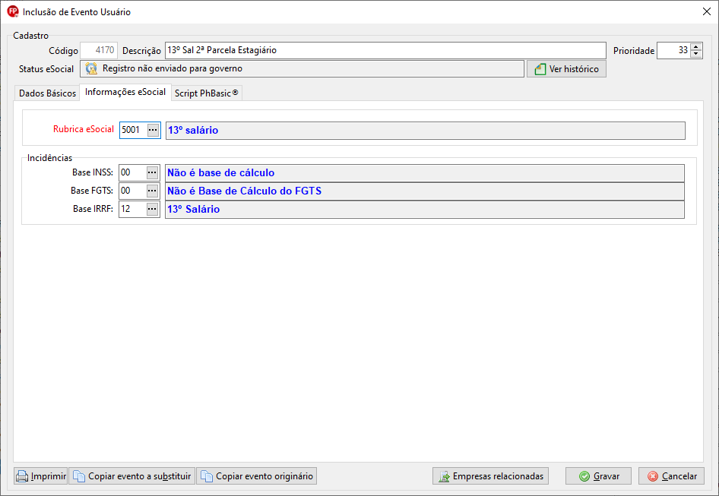Screen dimensions: 719x496
Task: Click the FP application icon in title bar
Action: [x=12, y=11]
